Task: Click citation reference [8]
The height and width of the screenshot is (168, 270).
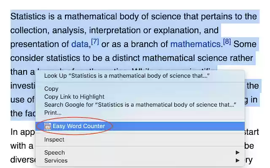Action: [227, 42]
